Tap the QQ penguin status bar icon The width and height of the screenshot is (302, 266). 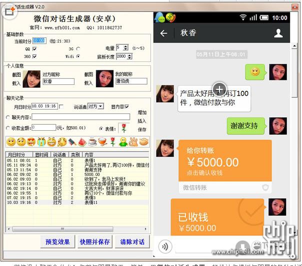(x=160, y=17)
